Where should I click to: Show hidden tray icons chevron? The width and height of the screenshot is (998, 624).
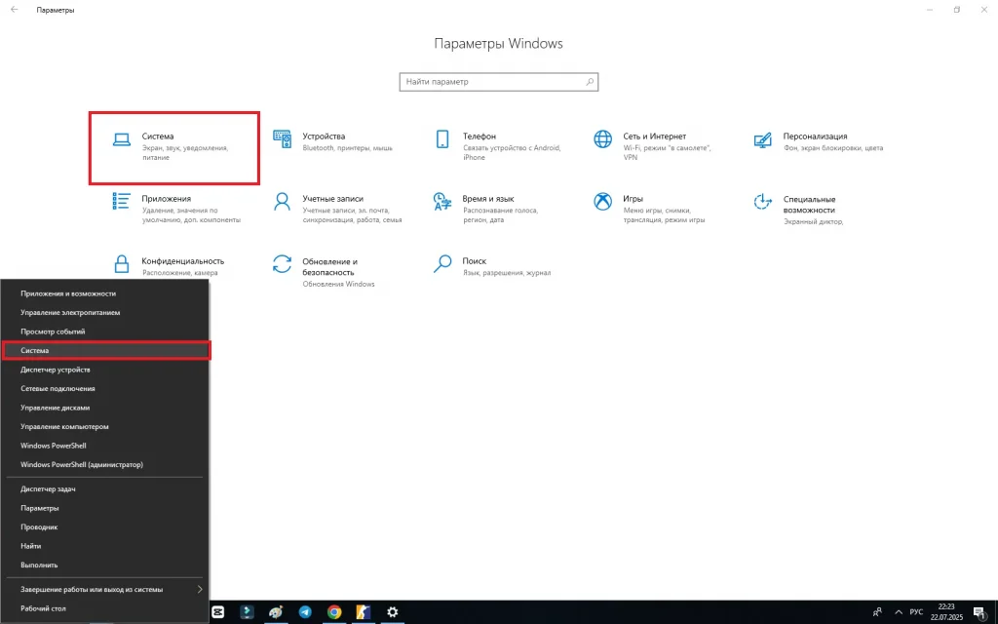(898, 612)
